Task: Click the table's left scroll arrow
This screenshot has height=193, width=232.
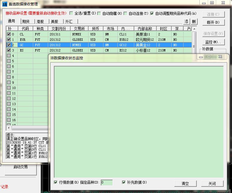Action: pos(8,128)
